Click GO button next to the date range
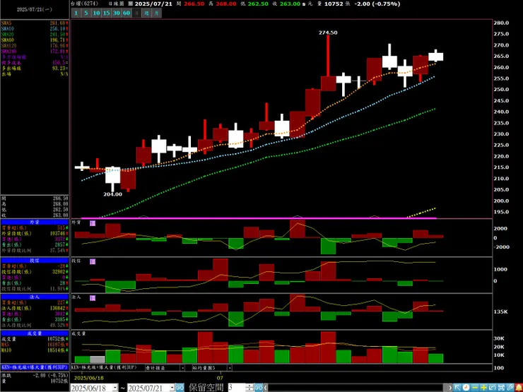The height and width of the screenshot is (392, 523). pyautogui.click(x=180, y=388)
